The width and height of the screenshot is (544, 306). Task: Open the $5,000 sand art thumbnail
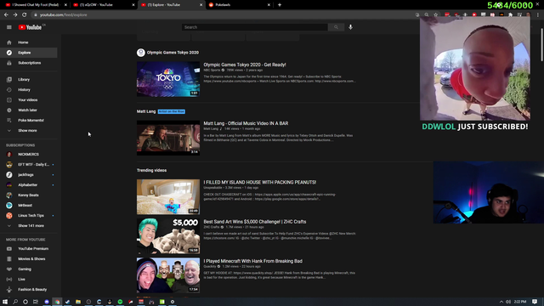(168, 236)
